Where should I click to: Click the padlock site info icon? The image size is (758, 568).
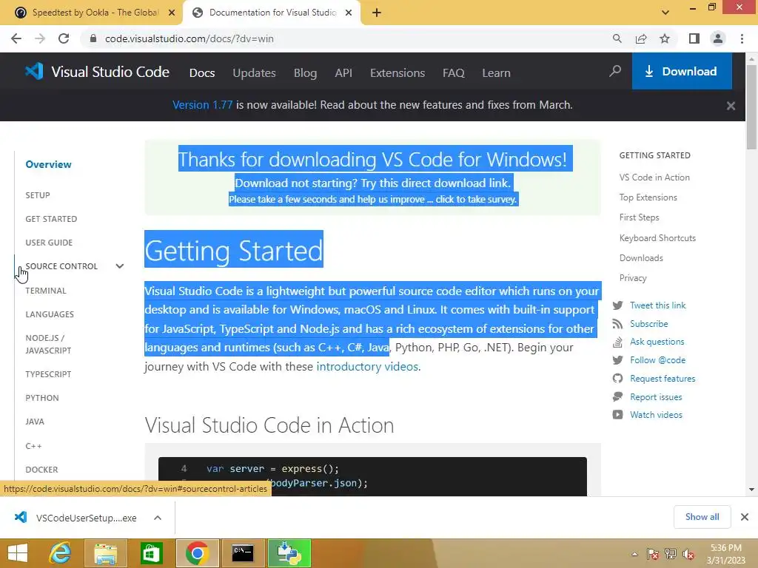click(x=93, y=38)
